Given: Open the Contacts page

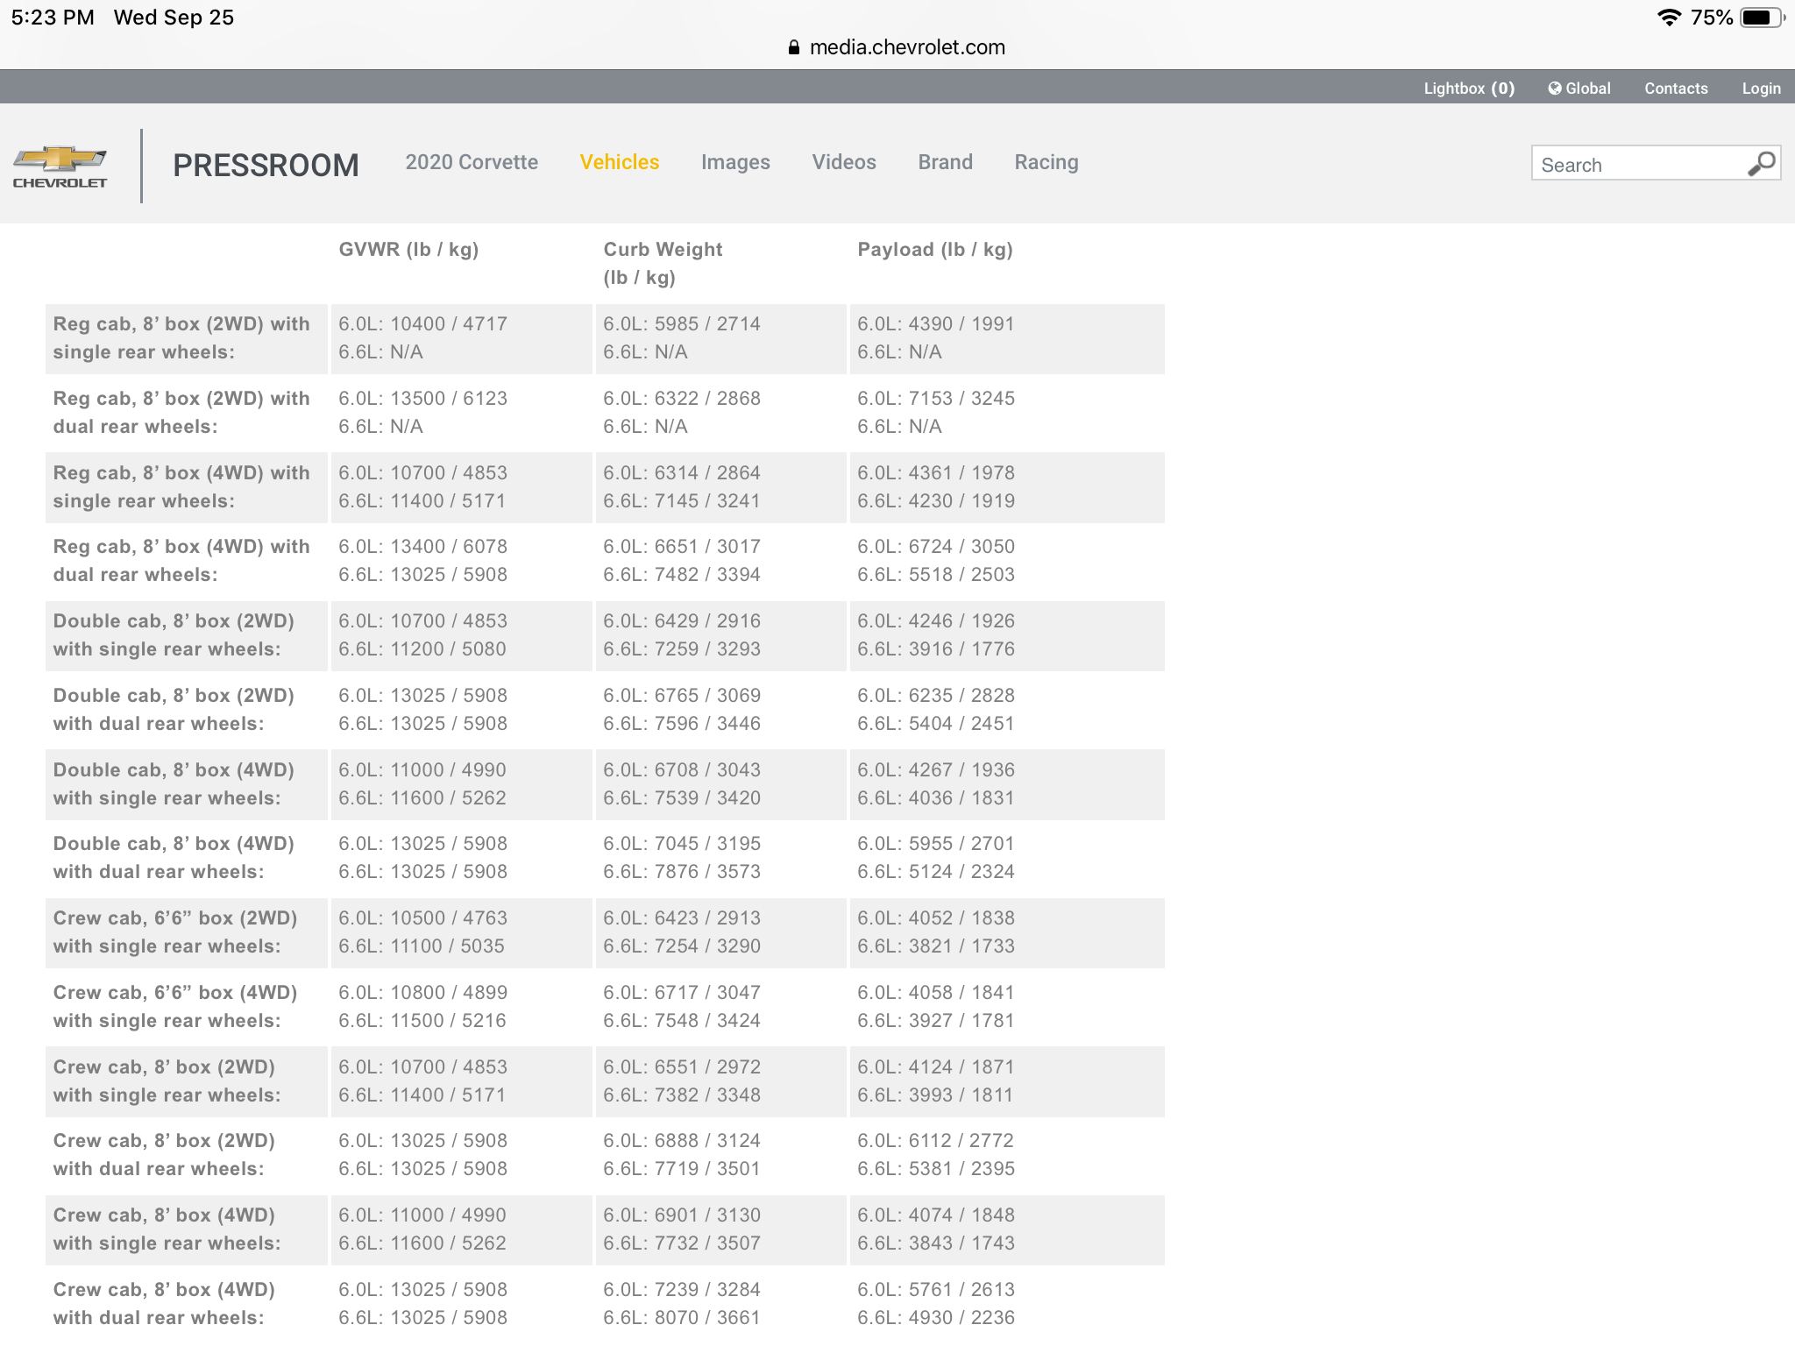Looking at the screenshot, I should pos(1676,89).
